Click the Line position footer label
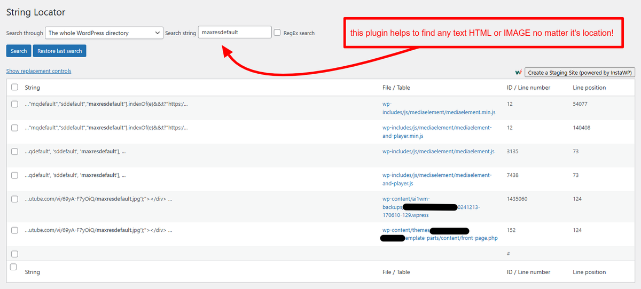Viewport: 641px width, 289px height. 589,272
